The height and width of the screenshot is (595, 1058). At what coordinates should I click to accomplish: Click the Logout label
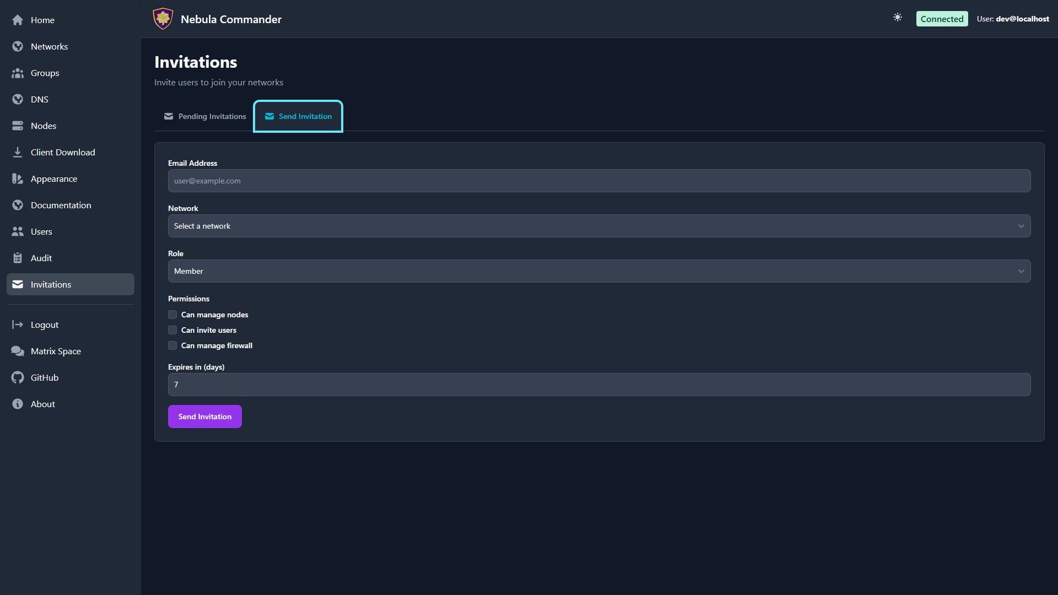(x=45, y=324)
